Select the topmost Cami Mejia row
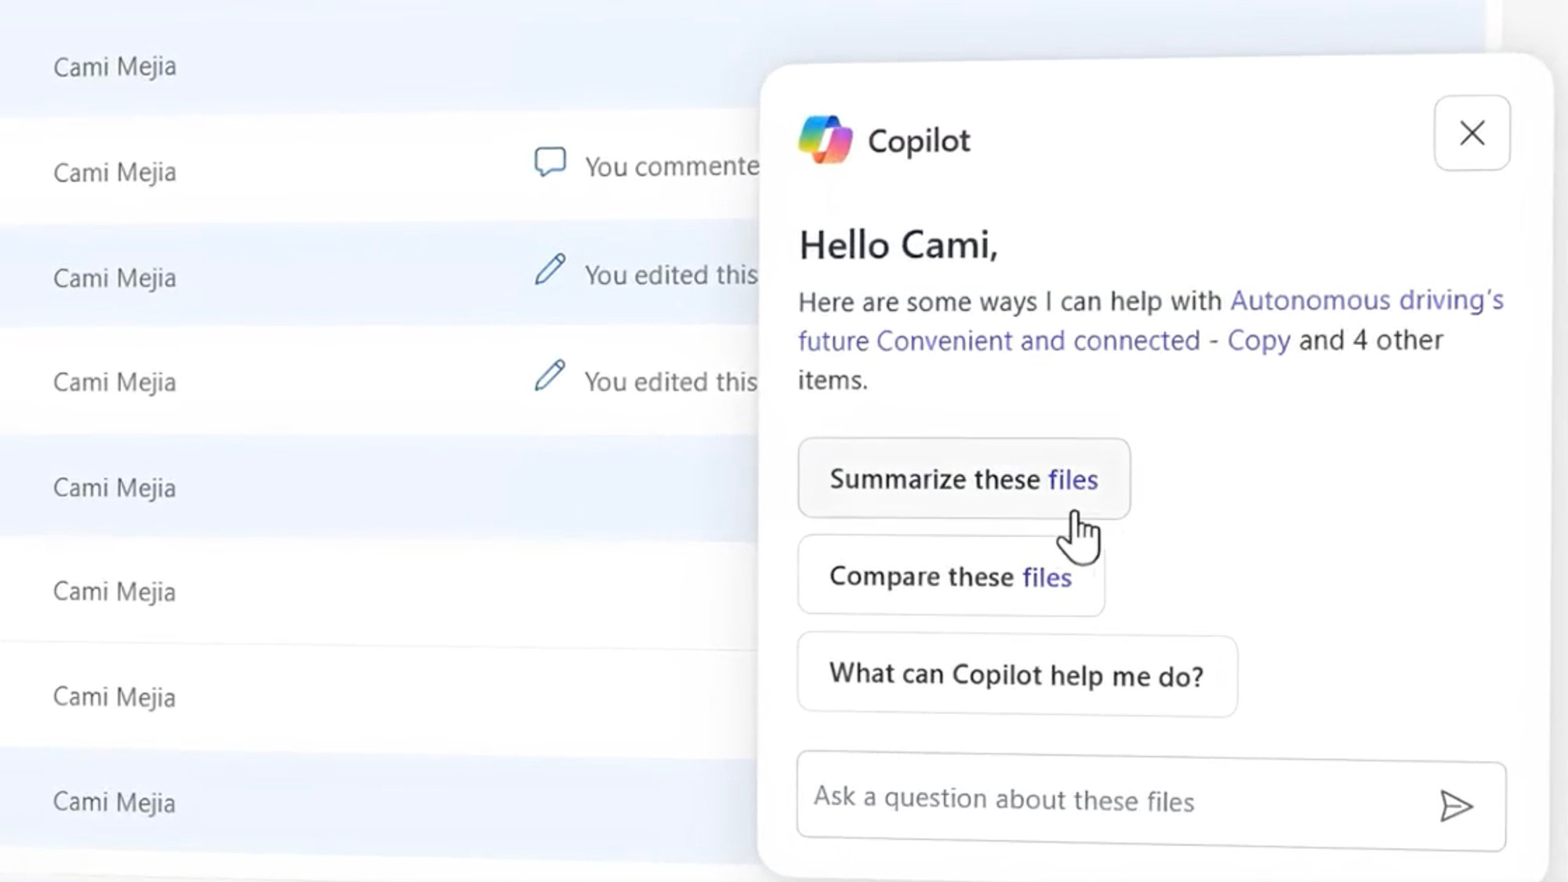The image size is (1568, 882). [x=114, y=67]
